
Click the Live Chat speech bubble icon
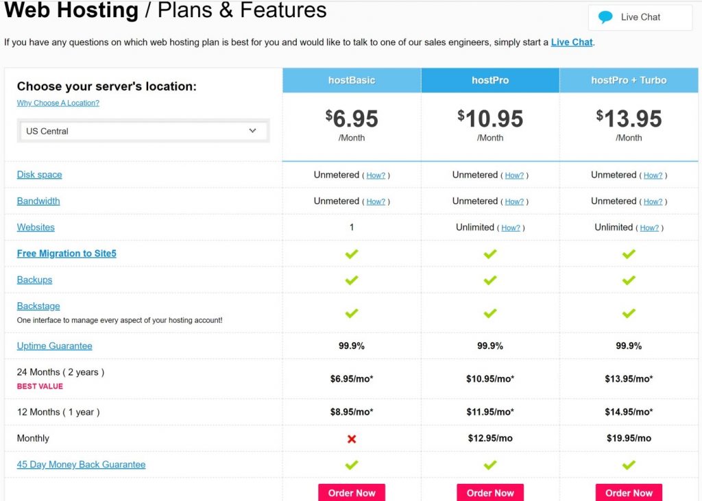click(x=605, y=17)
